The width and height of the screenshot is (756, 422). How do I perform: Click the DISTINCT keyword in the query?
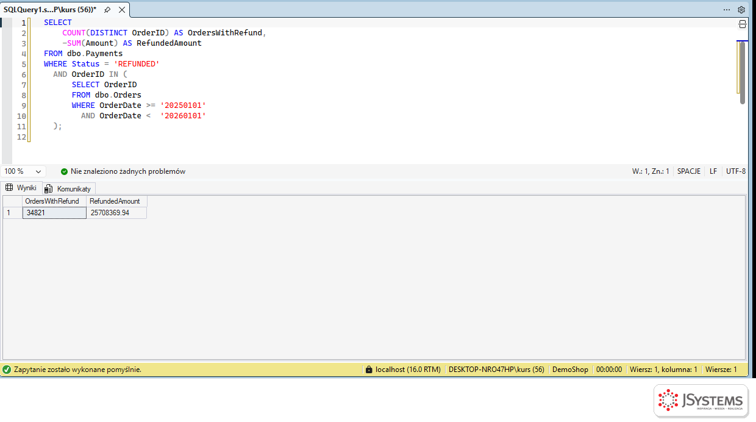109,33
